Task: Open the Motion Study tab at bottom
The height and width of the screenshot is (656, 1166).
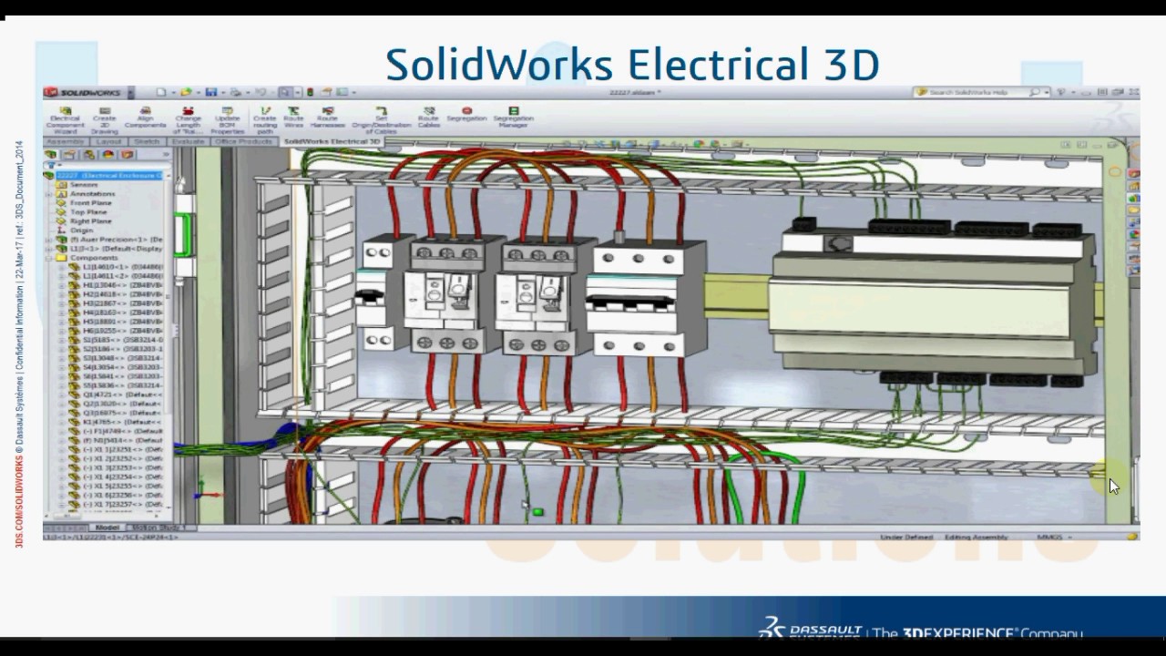Action: click(x=155, y=528)
